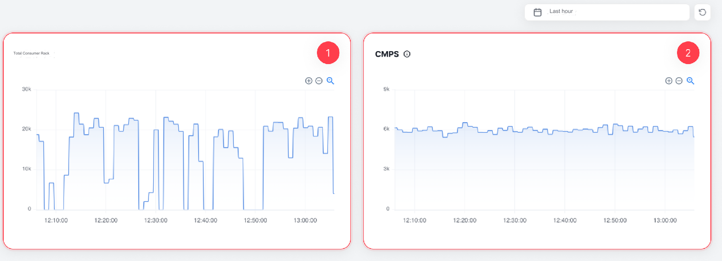Click 12:40:00 time label on left chart
This screenshot has height=261, width=722.
click(206, 220)
